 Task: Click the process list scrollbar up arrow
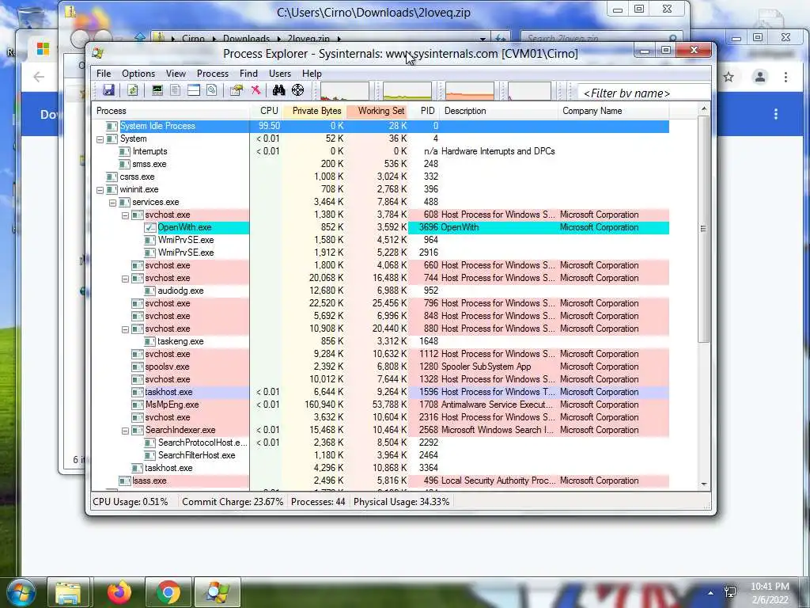tap(704, 109)
